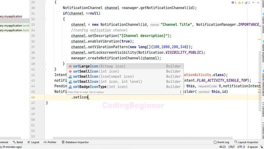This screenshot has width=264, height=149.
Task: Choose setSmallIcon(int icon) suggestion
Action: [125, 71]
